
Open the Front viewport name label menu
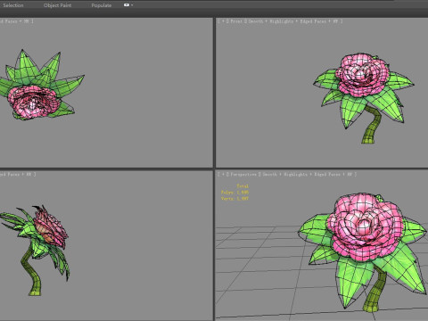pyautogui.click(x=236, y=21)
